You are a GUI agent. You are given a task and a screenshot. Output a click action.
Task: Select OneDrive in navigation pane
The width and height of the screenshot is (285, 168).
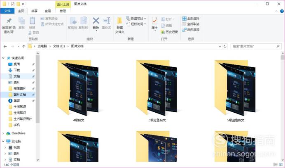point(19,133)
